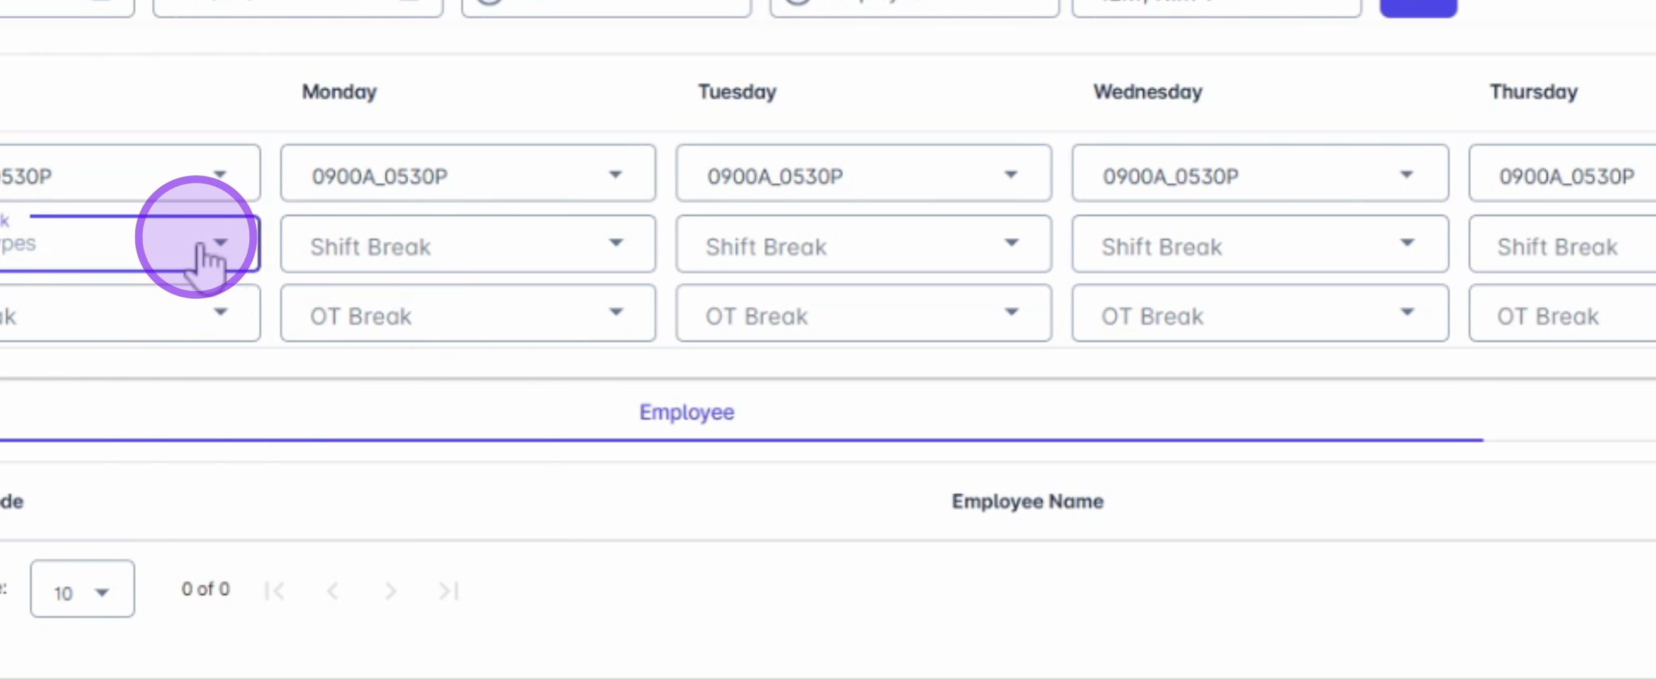Image resolution: width=1656 pixels, height=679 pixels.
Task: Open Tuesday OT Break dropdown
Action: click(x=863, y=314)
